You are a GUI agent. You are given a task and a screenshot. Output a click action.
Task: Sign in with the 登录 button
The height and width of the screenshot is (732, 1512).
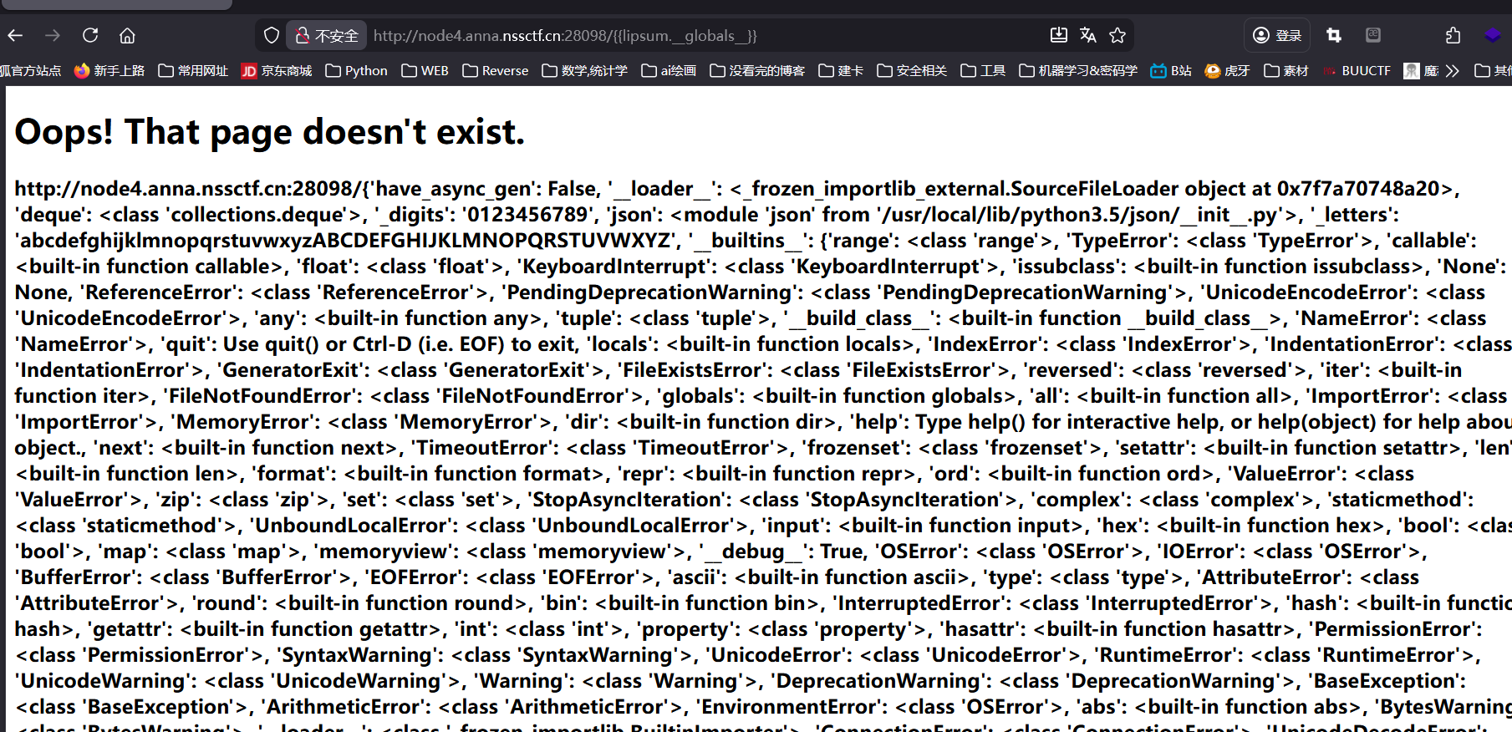coord(1277,35)
